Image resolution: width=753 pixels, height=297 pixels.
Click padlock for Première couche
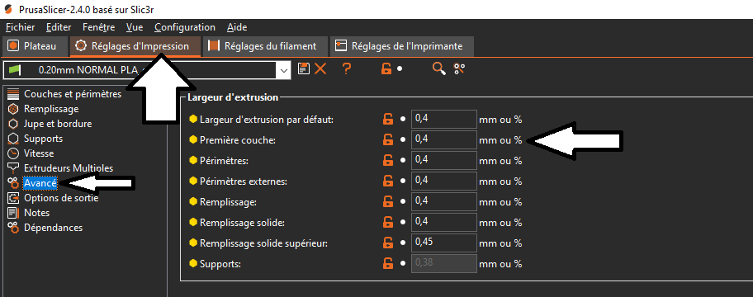click(387, 140)
